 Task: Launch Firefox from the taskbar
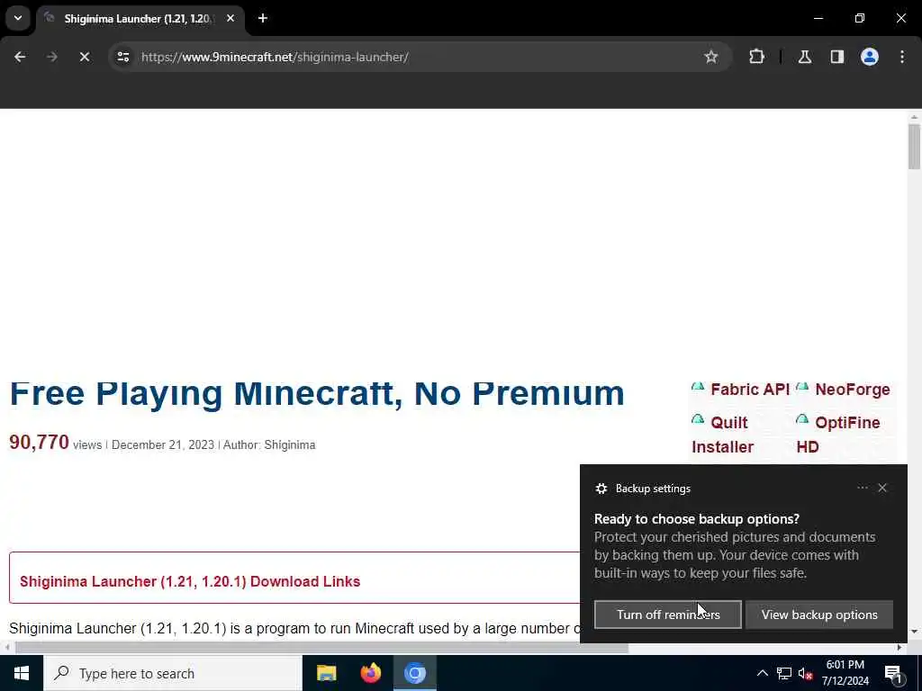tap(370, 673)
